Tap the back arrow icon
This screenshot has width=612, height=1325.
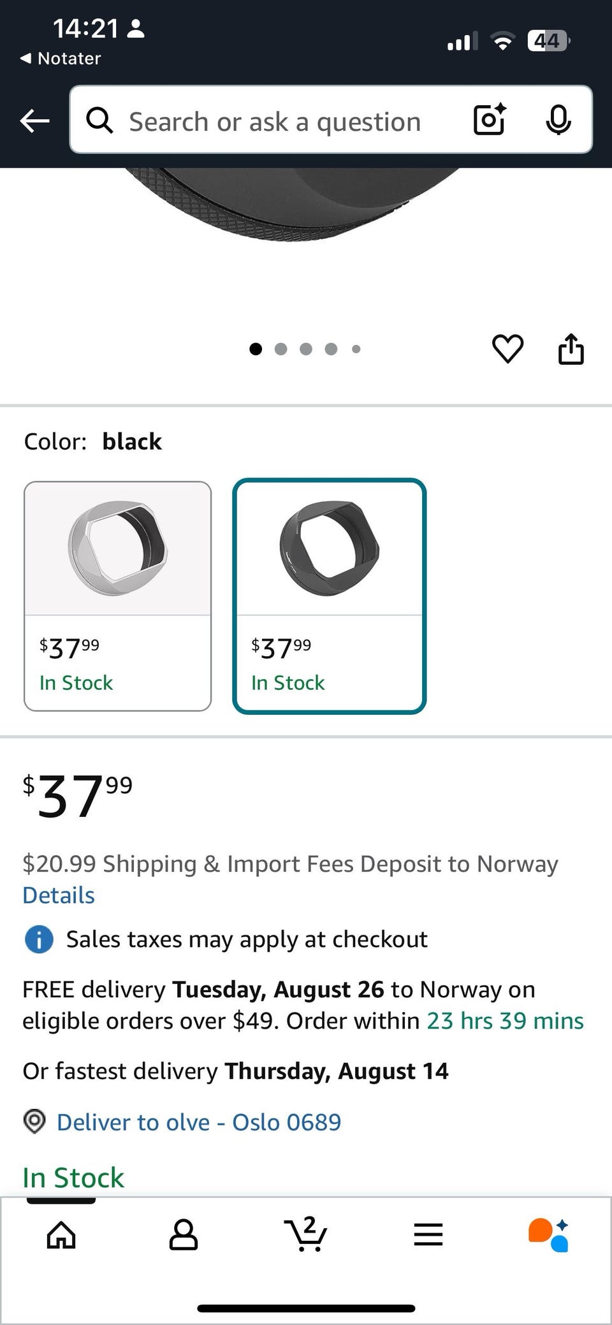point(35,121)
